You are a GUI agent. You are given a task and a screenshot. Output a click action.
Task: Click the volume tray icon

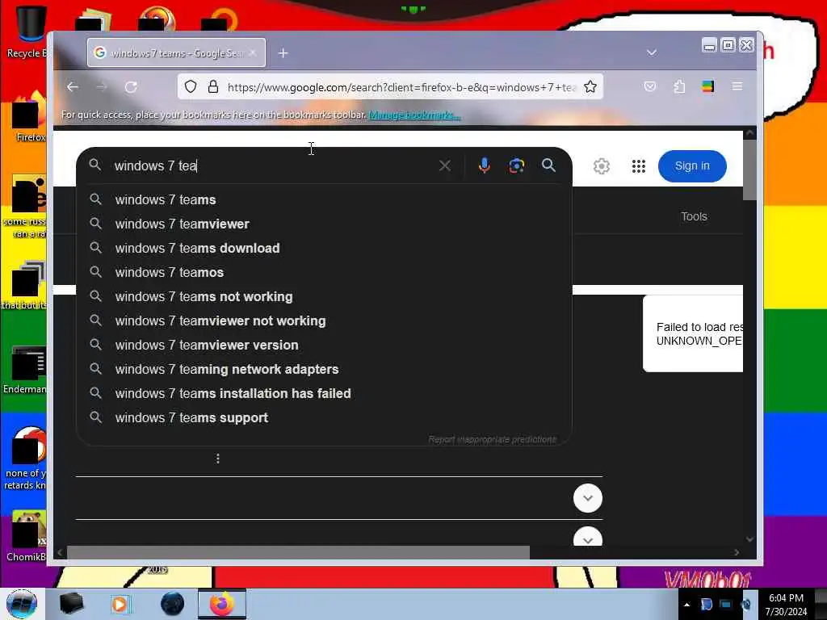(x=745, y=605)
